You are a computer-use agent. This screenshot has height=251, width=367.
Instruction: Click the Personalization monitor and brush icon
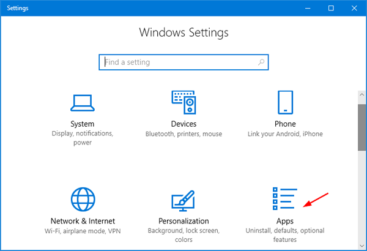(183, 199)
